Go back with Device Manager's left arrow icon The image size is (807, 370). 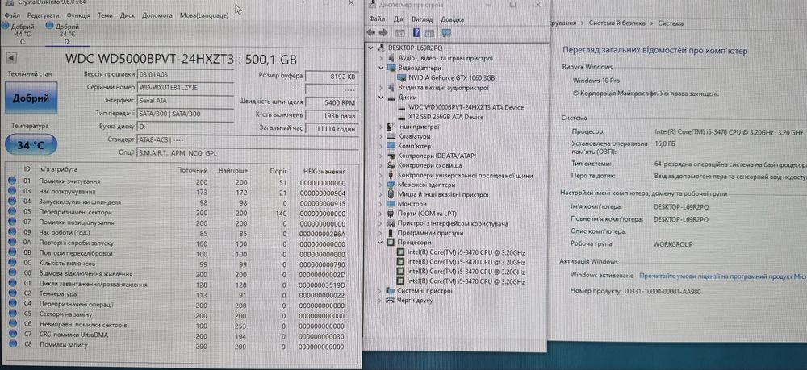click(x=371, y=33)
